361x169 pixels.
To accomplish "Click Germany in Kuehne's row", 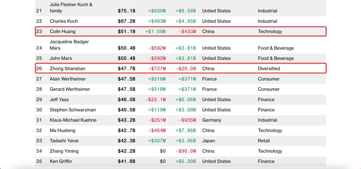I will click(x=212, y=120).
